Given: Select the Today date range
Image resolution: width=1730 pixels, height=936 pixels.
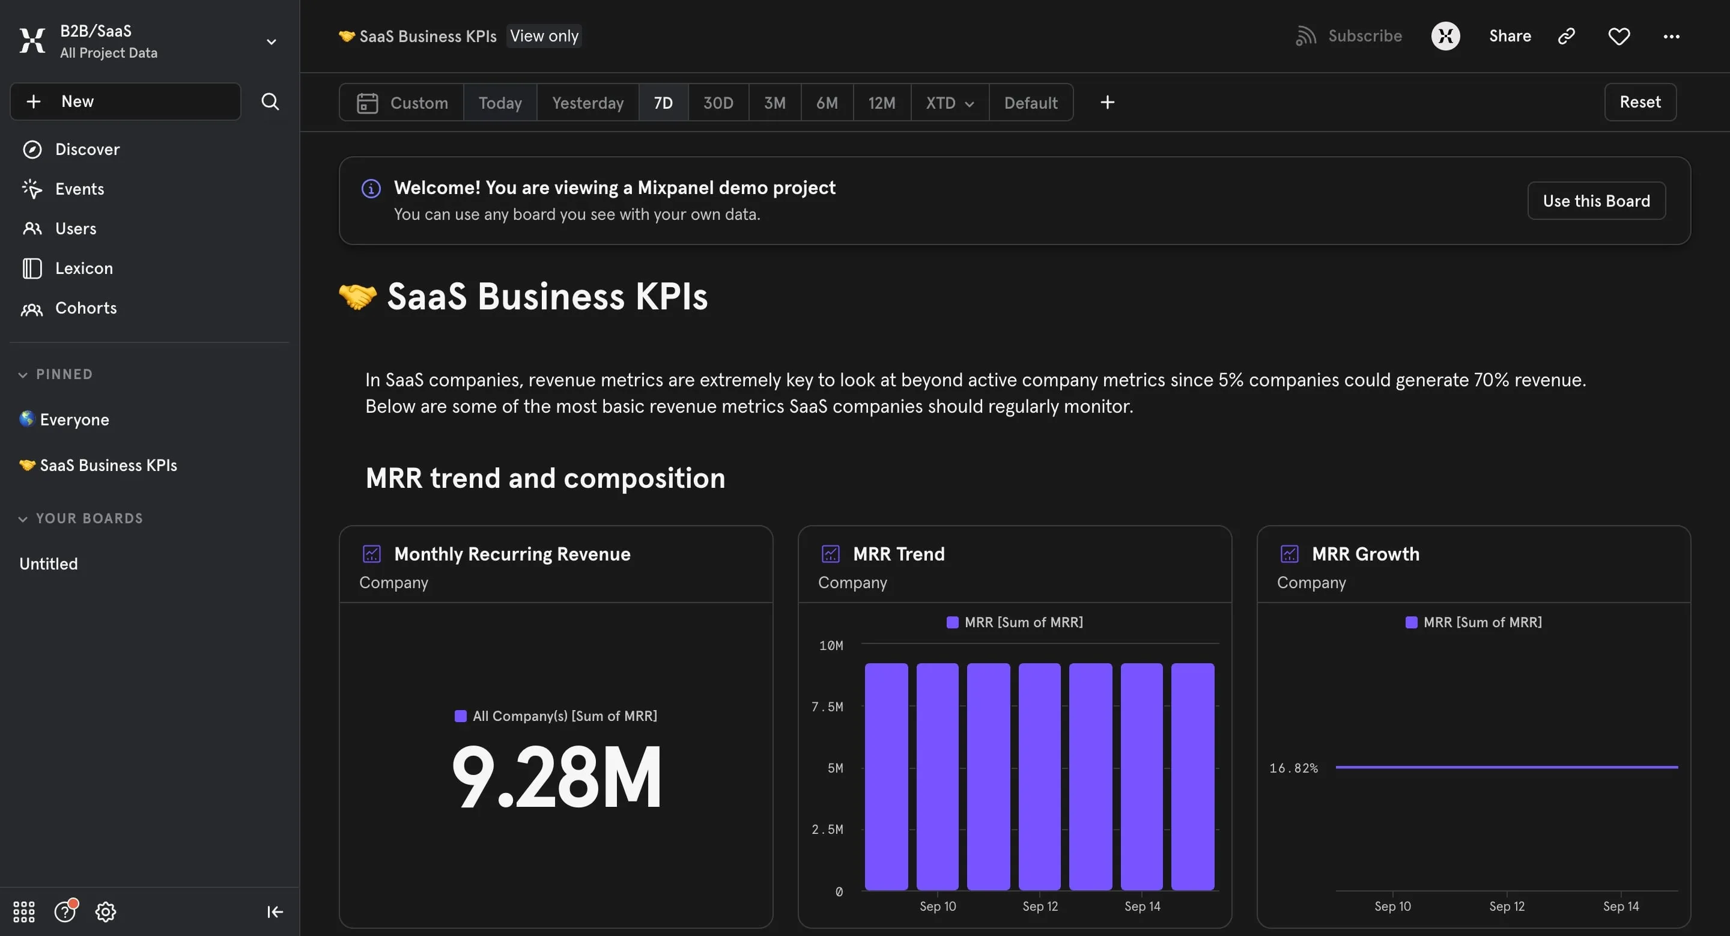Looking at the screenshot, I should pos(500,103).
